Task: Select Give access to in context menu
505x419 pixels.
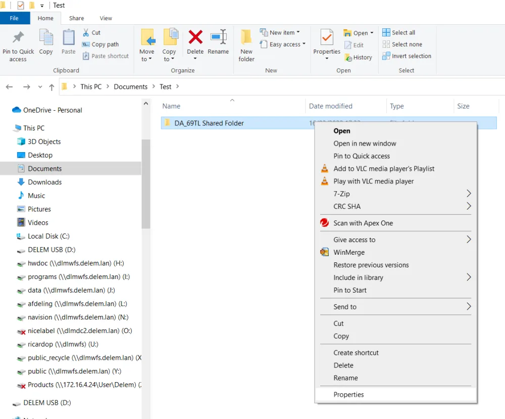Action: click(396, 240)
